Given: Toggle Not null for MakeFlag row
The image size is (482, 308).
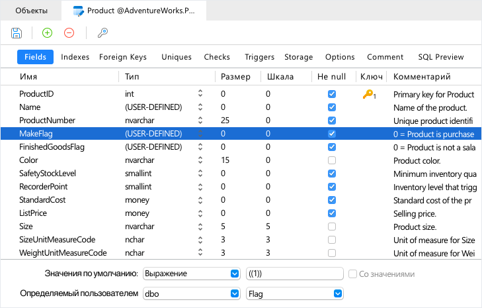Looking at the screenshot, I should coord(332,134).
